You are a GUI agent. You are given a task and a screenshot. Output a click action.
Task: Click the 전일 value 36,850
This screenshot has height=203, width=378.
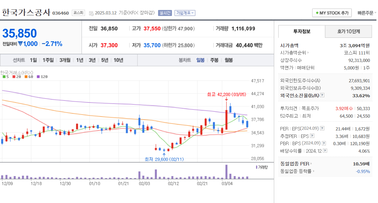pos(109,28)
